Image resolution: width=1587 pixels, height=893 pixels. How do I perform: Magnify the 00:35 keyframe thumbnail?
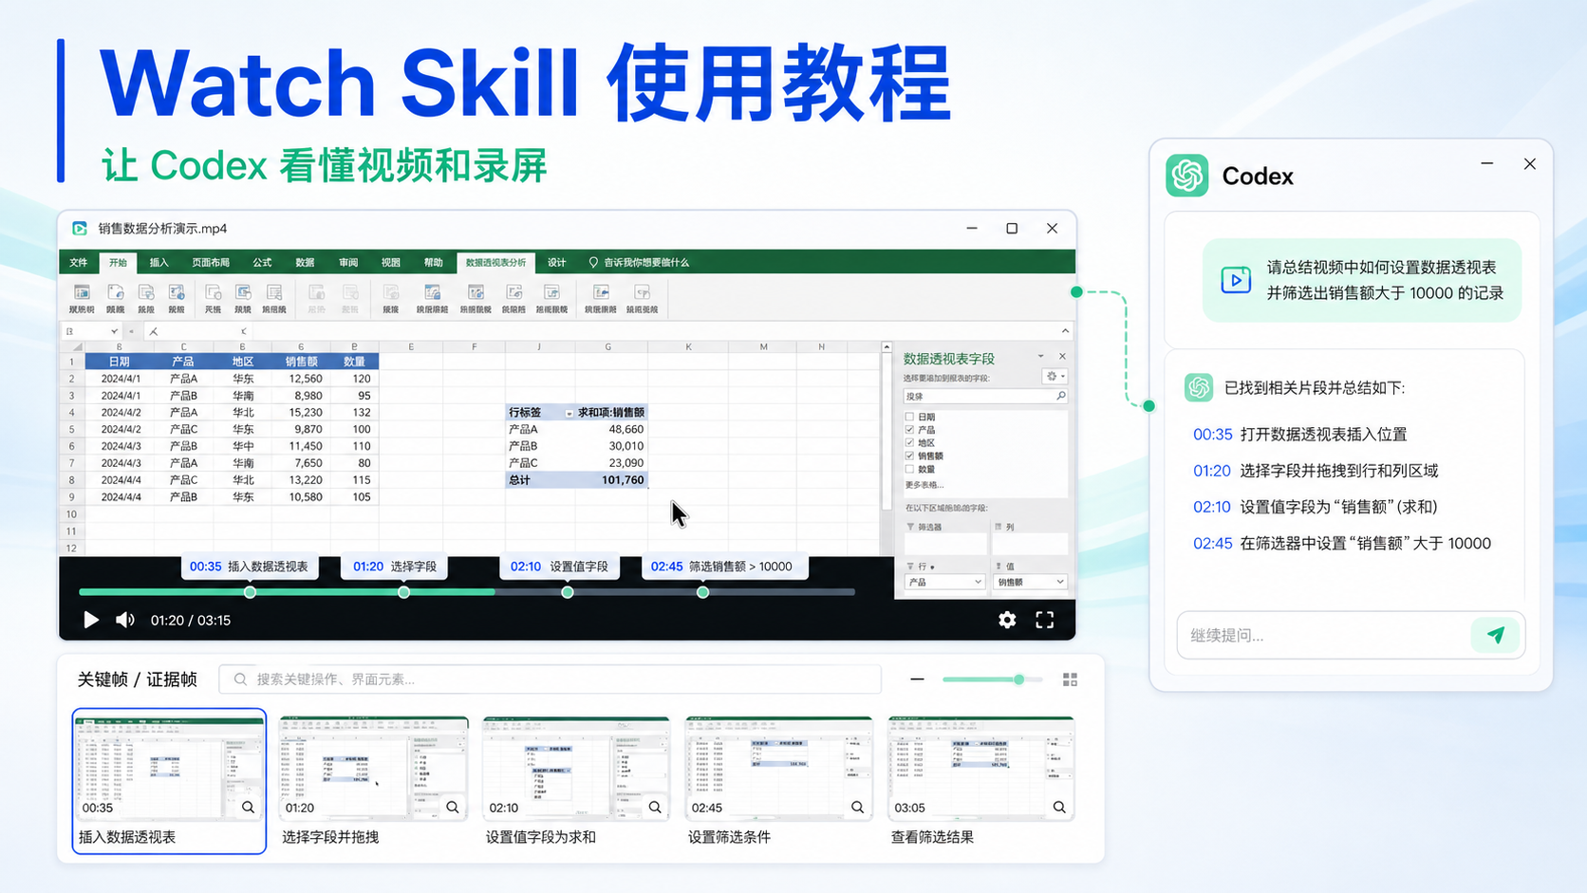click(248, 808)
